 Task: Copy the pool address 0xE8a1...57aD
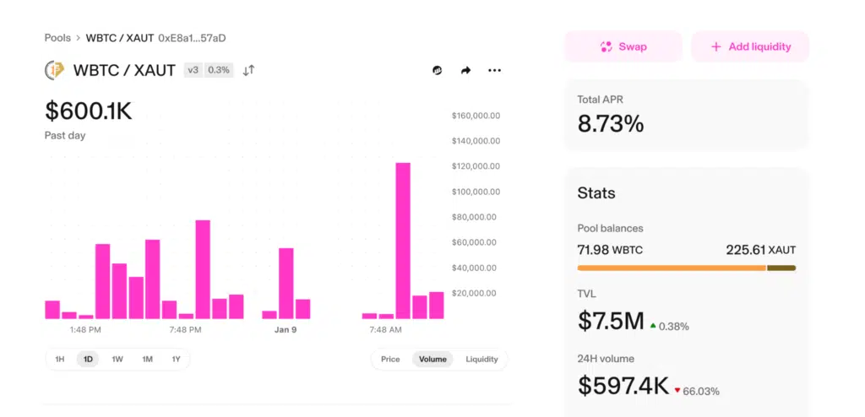(x=192, y=38)
